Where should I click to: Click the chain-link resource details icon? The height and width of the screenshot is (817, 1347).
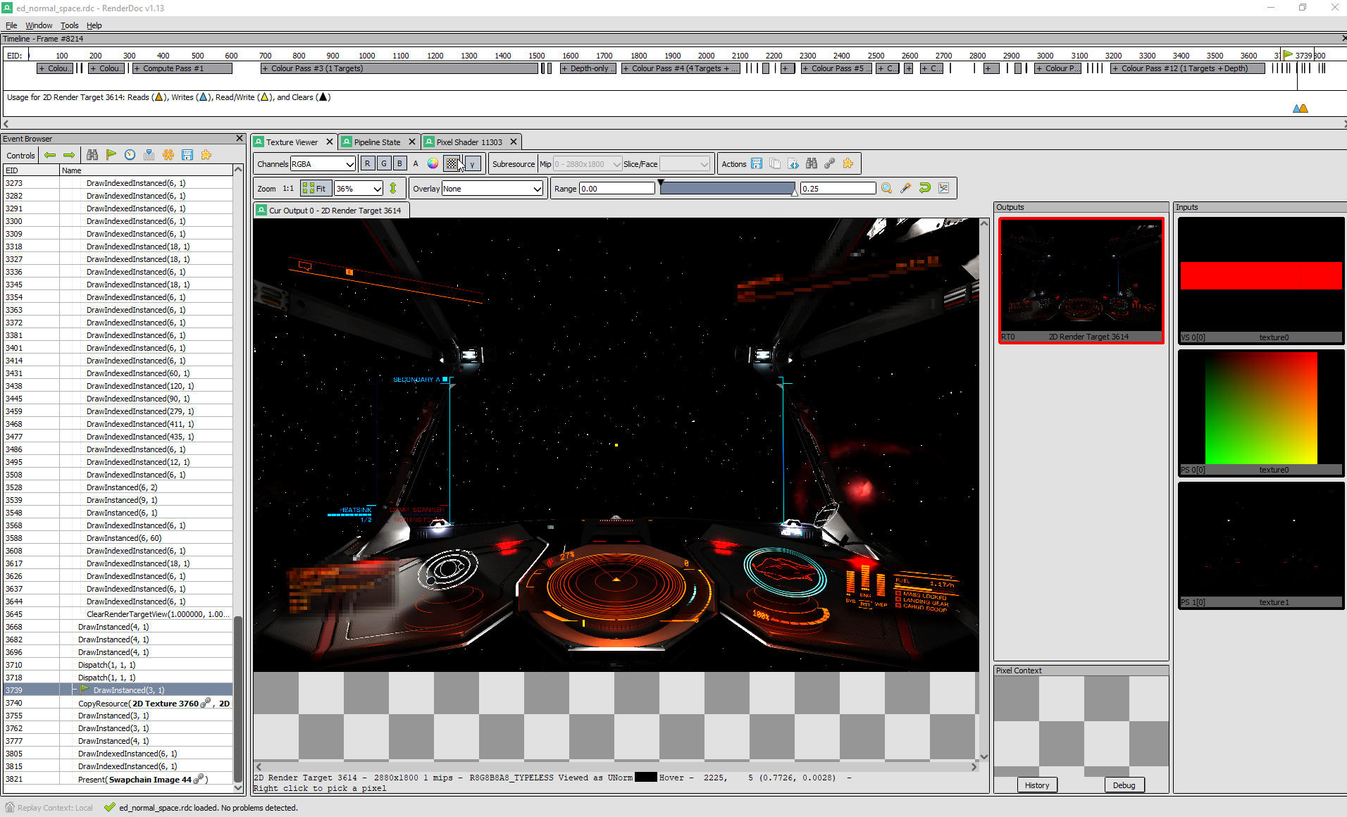point(830,163)
